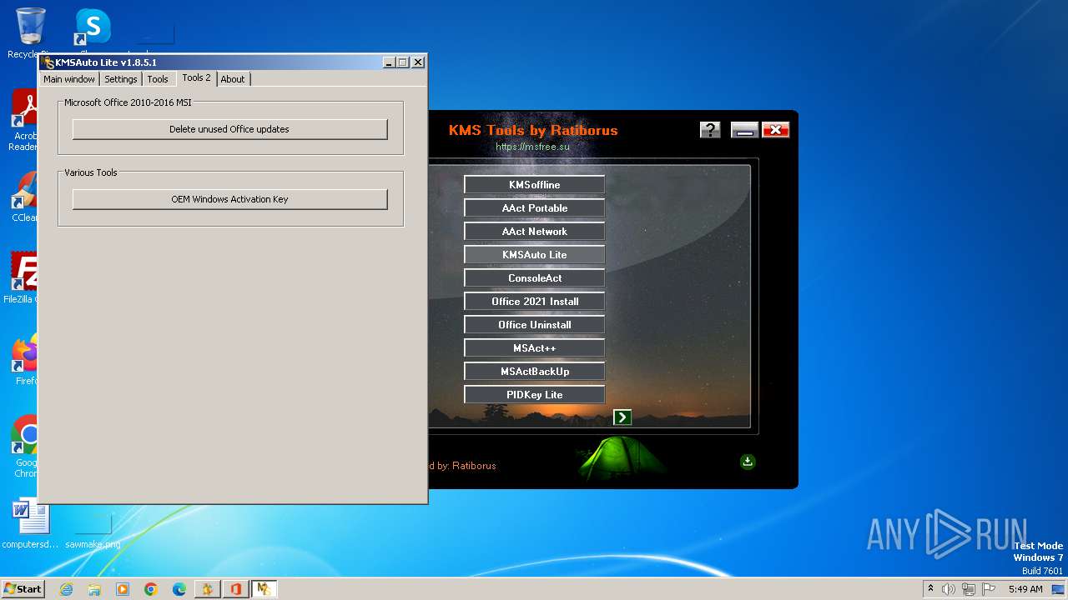Select the Tools tab
This screenshot has height=600, width=1068.
click(x=158, y=79)
